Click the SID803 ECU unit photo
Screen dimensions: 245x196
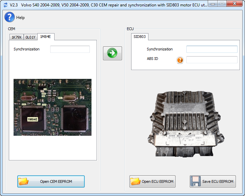[x=186, y=124]
